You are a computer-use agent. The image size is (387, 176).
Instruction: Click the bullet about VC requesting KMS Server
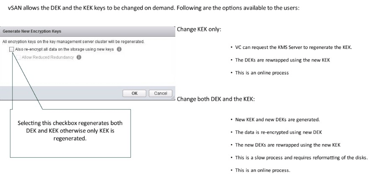click(293, 47)
